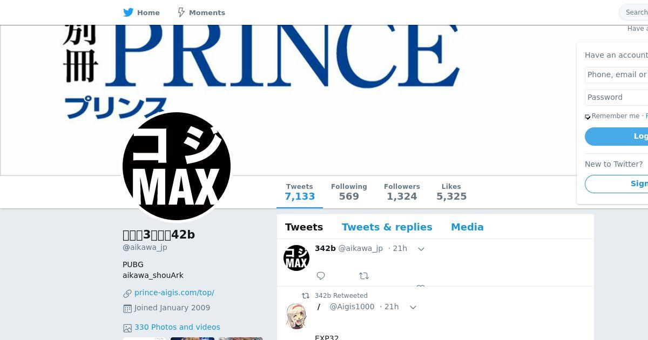Expand the Aigis1000 tweet options chevron
The image size is (648, 340).
pyautogui.click(x=413, y=307)
